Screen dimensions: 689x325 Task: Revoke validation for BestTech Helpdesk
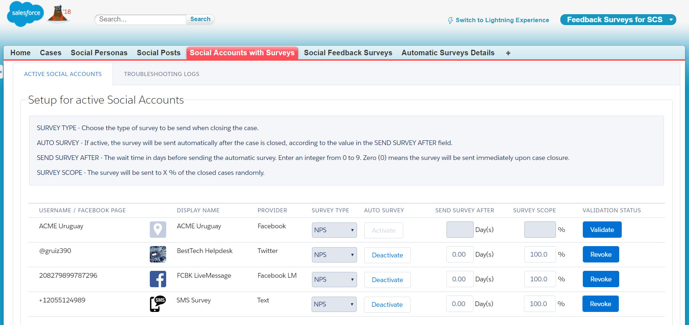pos(601,254)
